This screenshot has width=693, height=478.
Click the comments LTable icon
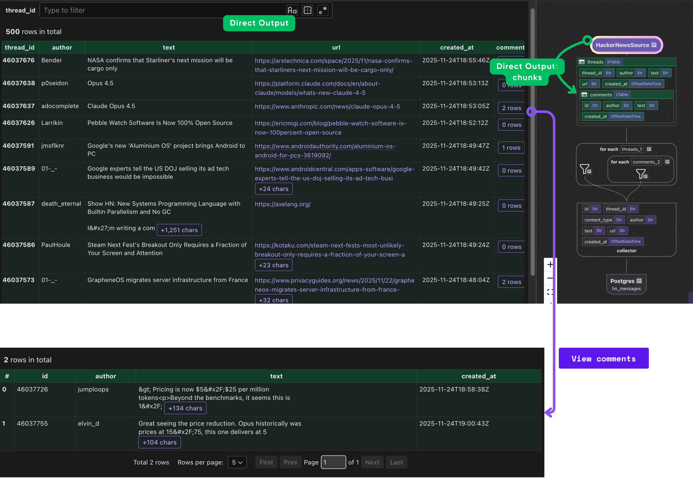[x=584, y=95]
